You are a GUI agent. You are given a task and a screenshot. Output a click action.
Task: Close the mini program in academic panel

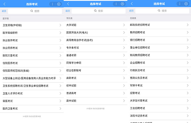(122, 4)
